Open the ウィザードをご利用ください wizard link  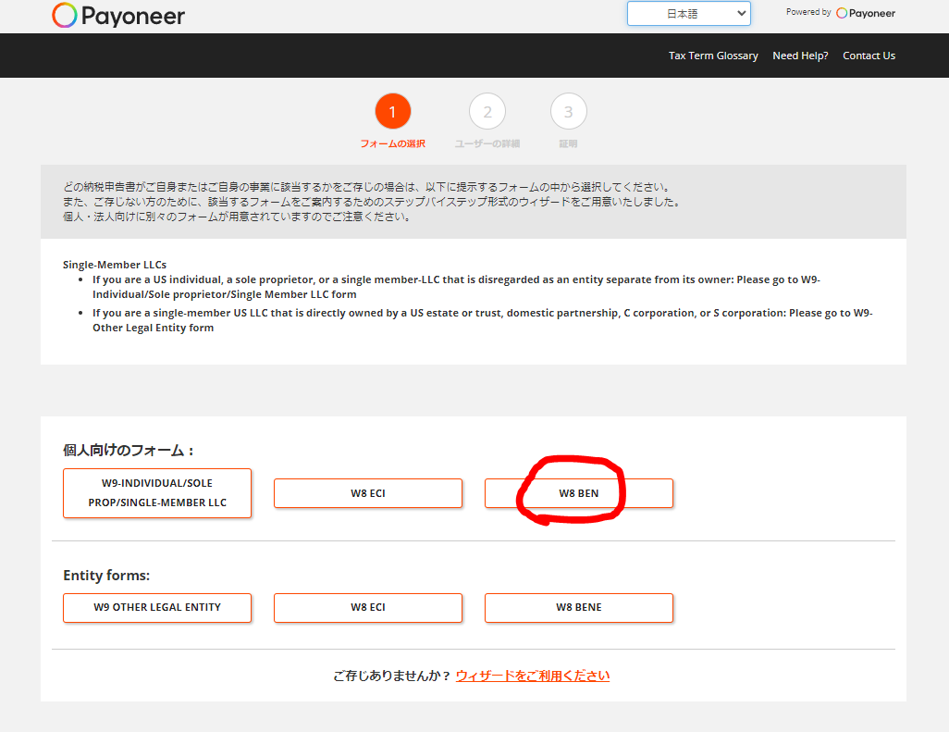click(533, 676)
